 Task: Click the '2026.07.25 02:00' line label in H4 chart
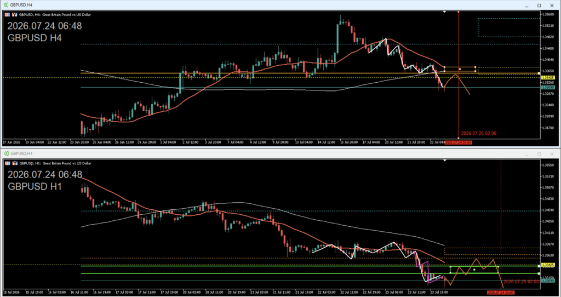478,134
